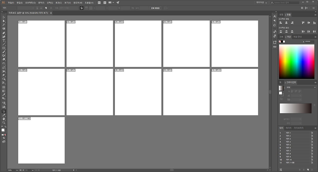
Task: Select the Rectangle tool
Action: pos(4,48)
